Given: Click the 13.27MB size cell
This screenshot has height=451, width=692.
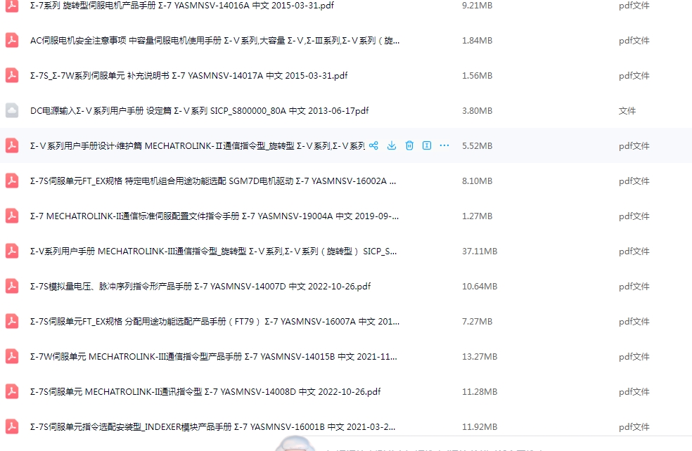Looking at the screenshot, I should (x=480, y=357).
